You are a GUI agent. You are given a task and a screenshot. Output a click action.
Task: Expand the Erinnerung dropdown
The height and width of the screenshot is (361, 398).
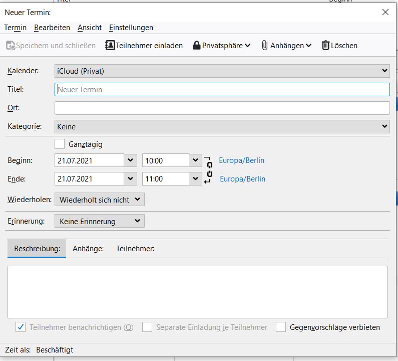point(99,221)
